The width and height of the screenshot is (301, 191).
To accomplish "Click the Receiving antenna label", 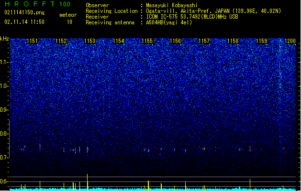I will pyautogui.click(x=110, y=22).
